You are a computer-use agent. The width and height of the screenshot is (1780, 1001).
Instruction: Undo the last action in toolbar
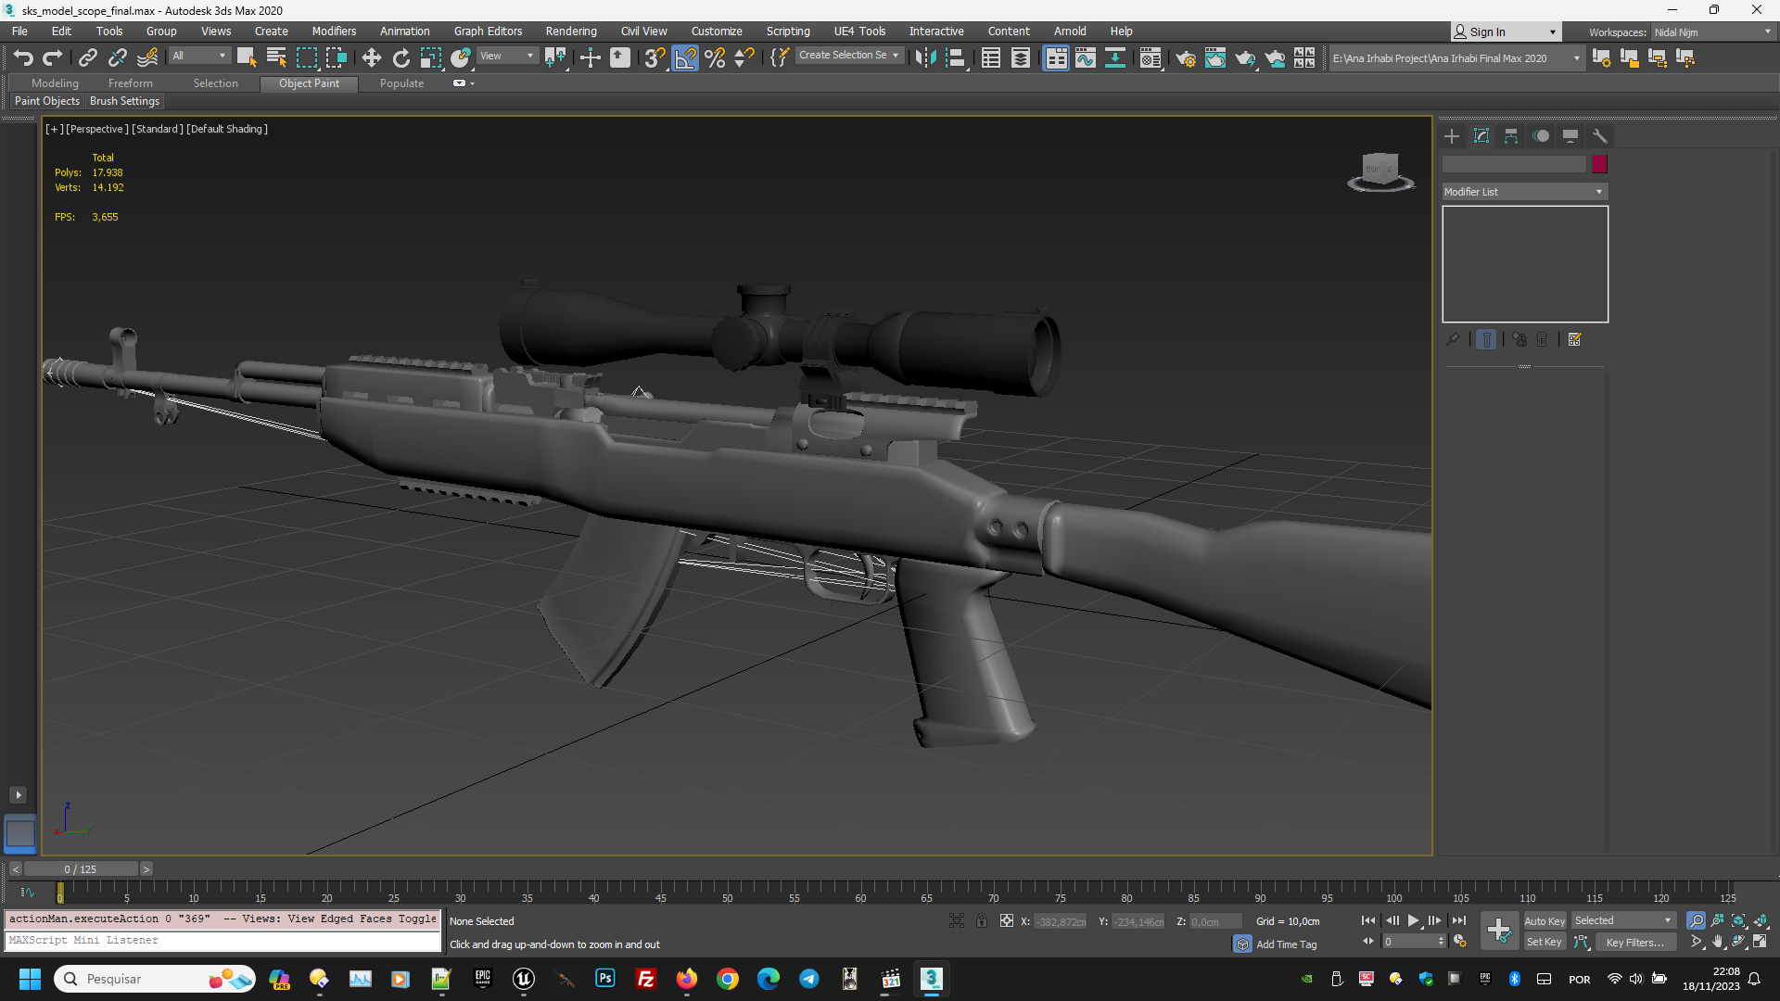(23, 57)
